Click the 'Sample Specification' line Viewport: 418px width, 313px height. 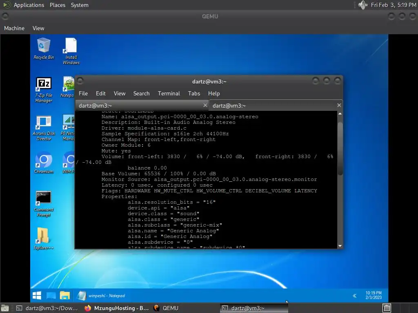pyautogui.click(x=165, y=134)
